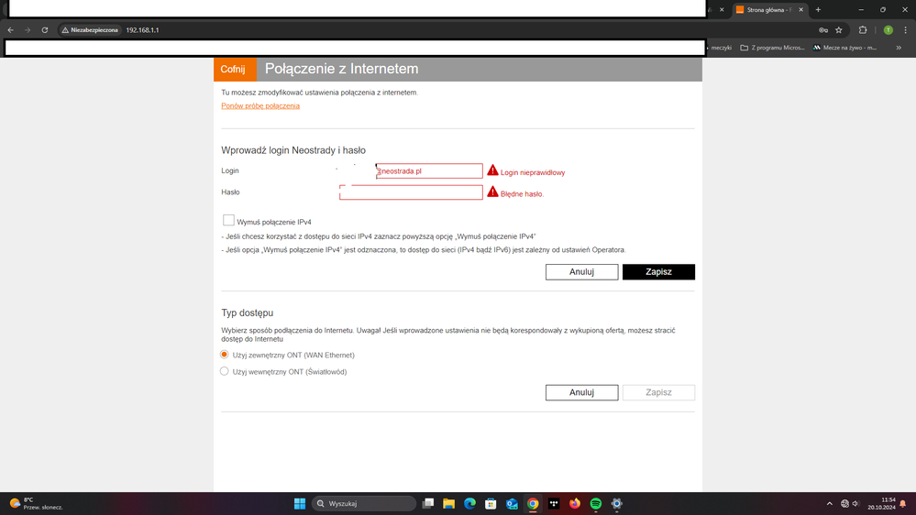Open File Explorer from the taskbar
Viewport: 916px width, 515px height.
(x=448, y=503)
